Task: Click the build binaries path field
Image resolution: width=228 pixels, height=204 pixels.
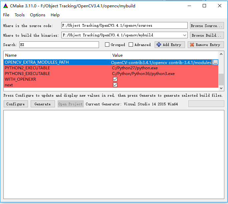Action: tap(124, 35)
